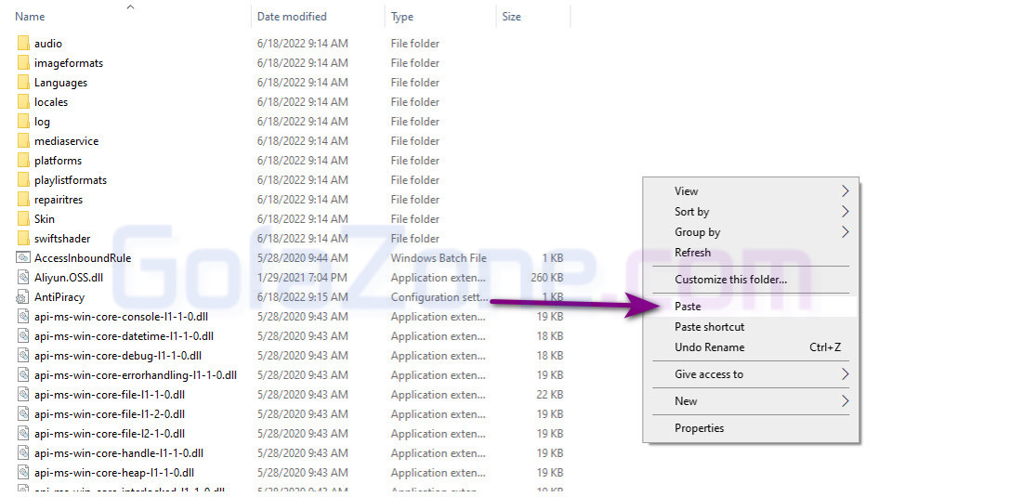
Task: Open Properties from the context menu
Action: click(700, 428)
